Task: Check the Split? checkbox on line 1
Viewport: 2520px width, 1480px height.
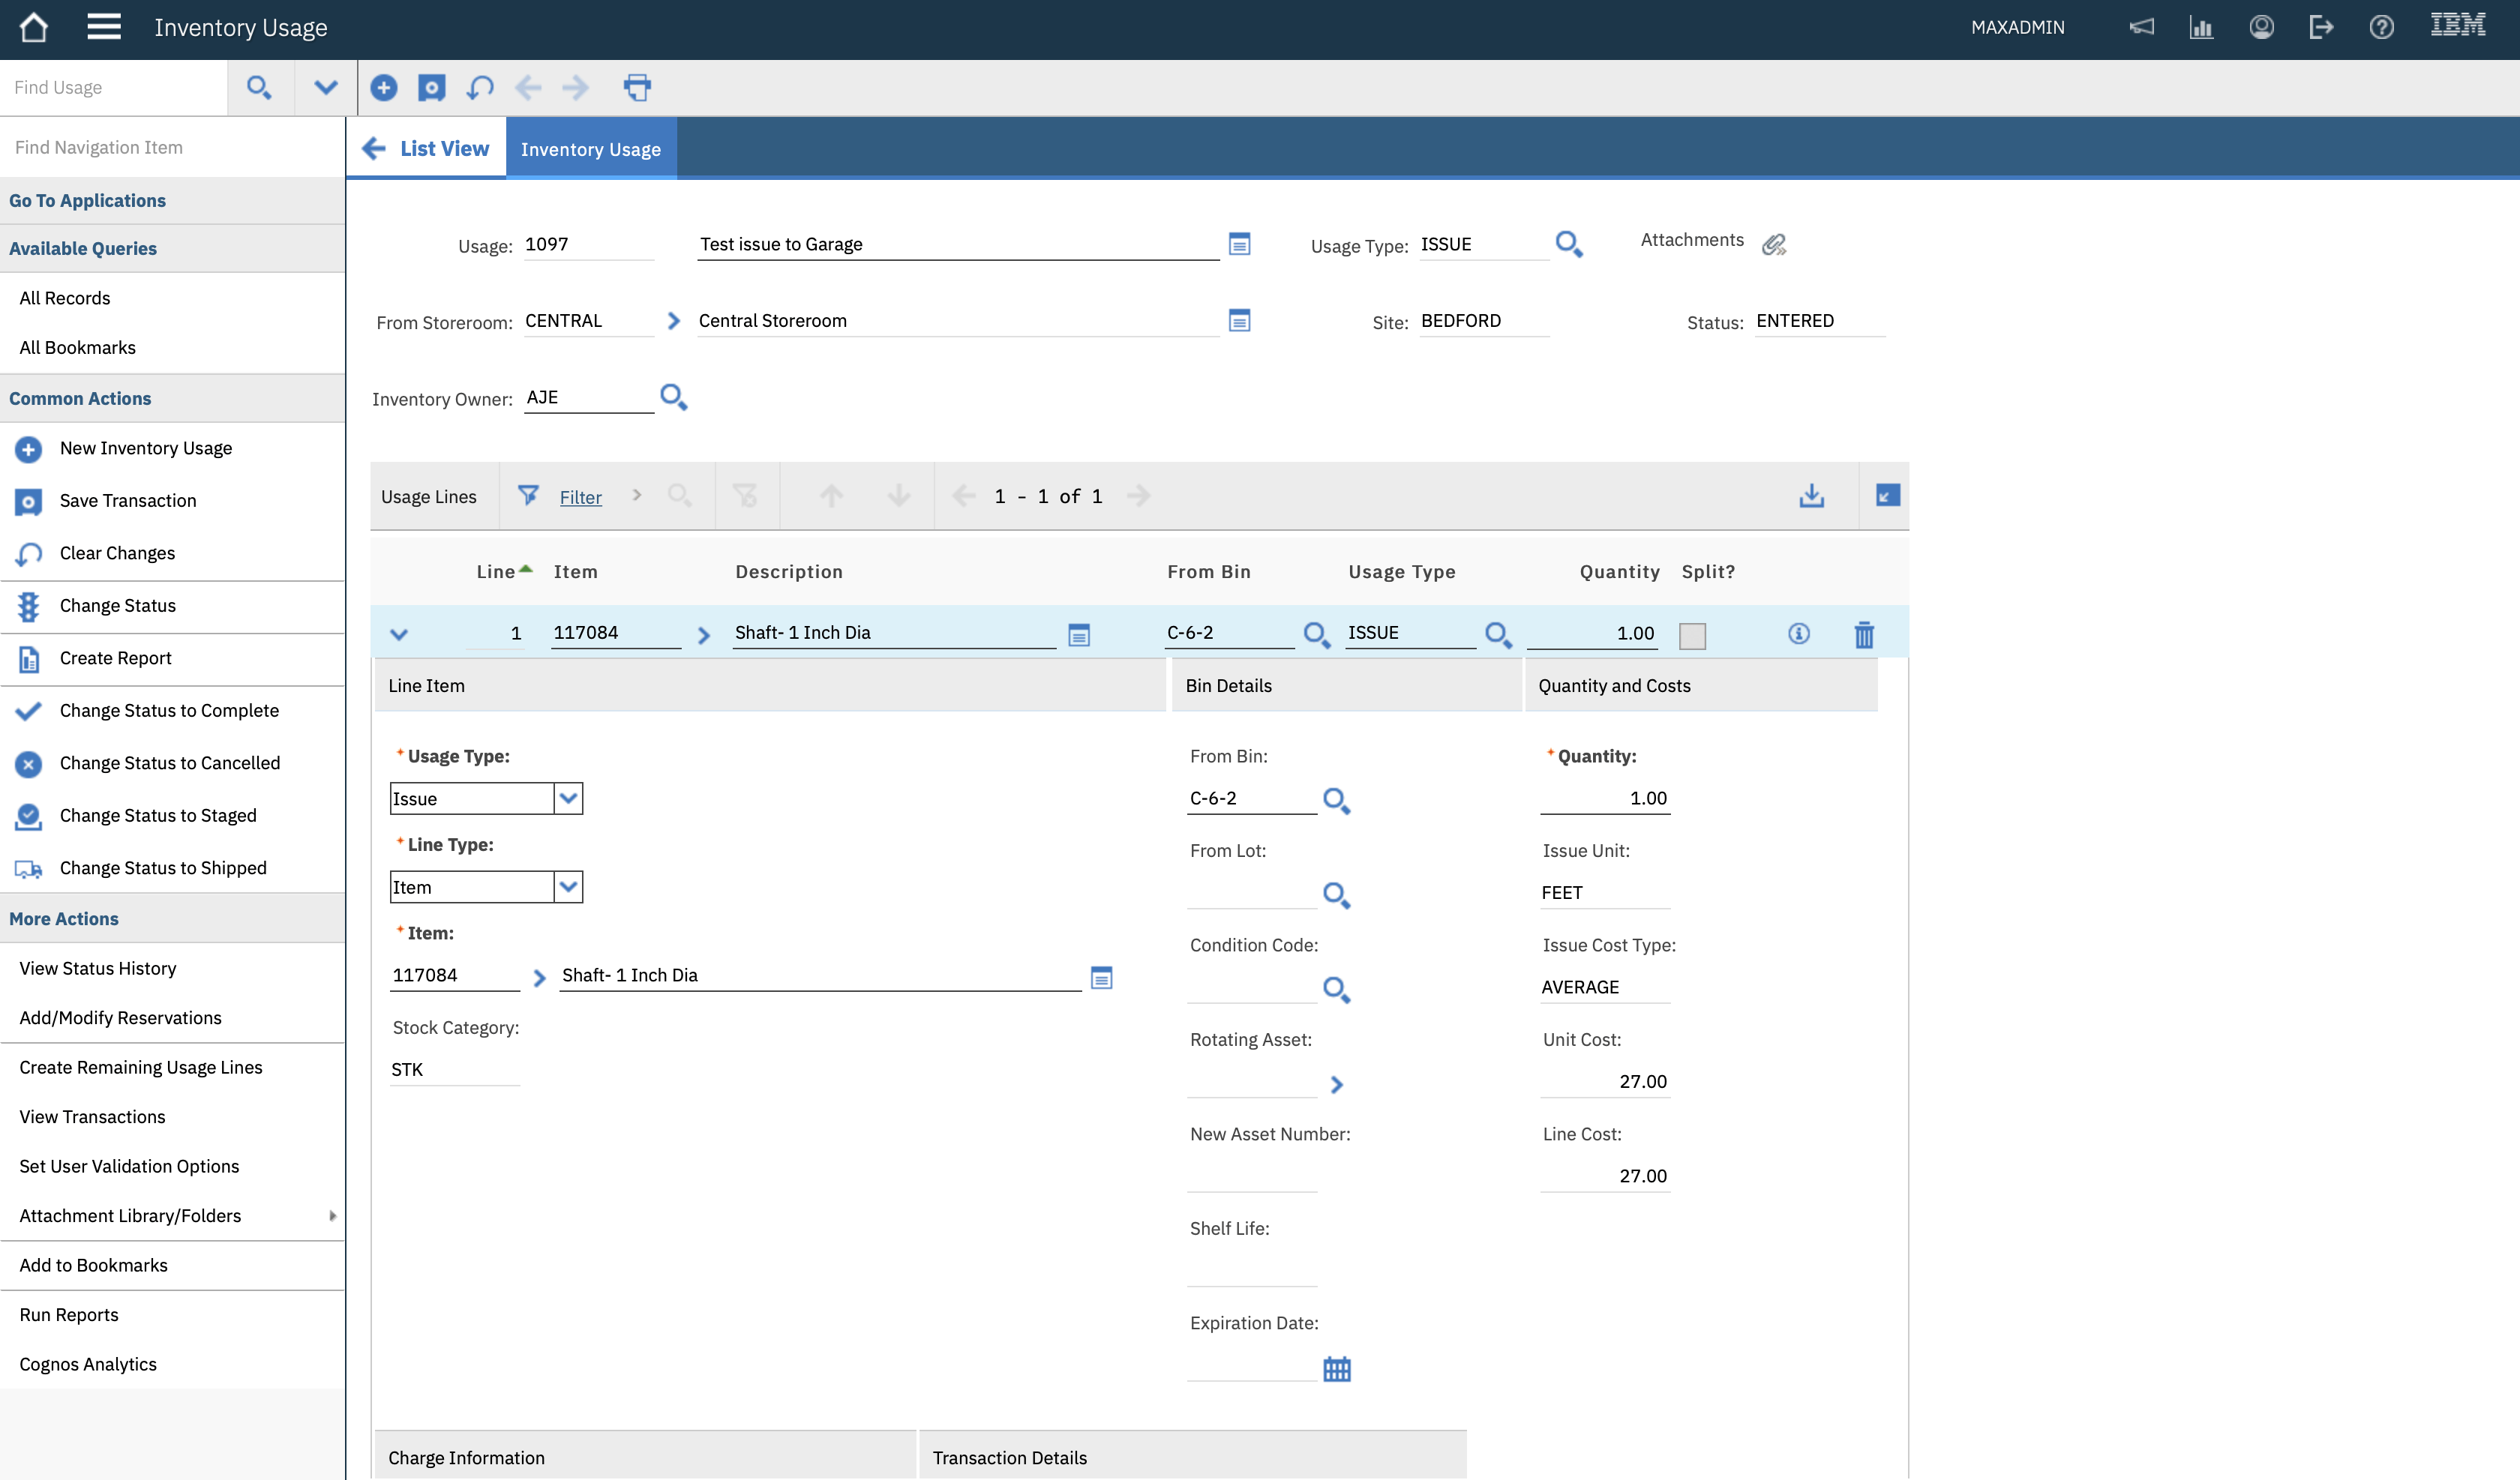Action: pyautogui.click(x=1692, y=634)
